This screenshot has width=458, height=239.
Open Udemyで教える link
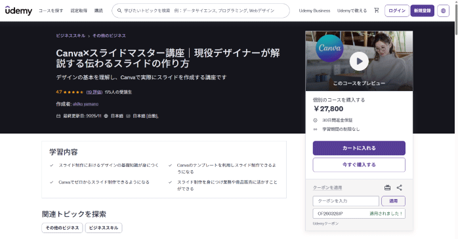tap(352, 10)
